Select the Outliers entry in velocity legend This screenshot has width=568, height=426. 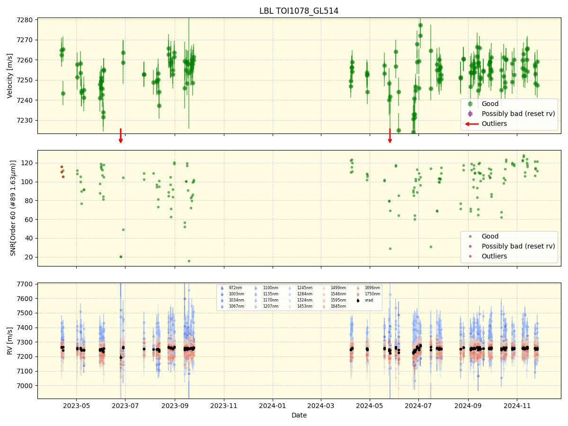(494, 124)
